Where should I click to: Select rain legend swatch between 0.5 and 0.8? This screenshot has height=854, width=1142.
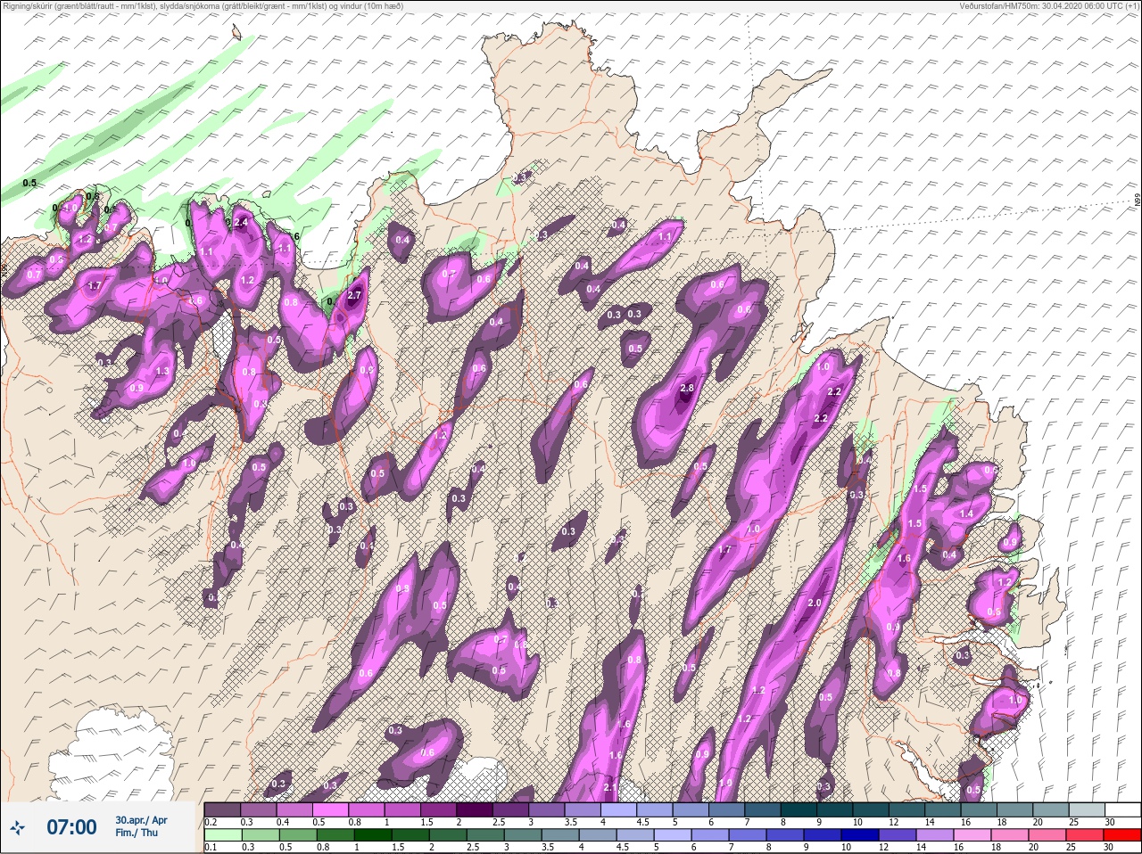tap(331, 809)
